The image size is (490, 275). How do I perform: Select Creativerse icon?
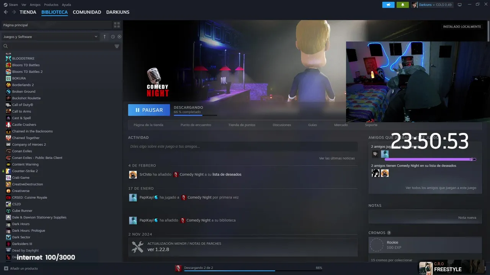tap(8, 191)
